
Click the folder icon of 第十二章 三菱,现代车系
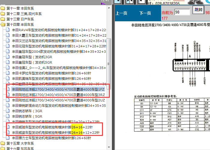click(3, 14)
